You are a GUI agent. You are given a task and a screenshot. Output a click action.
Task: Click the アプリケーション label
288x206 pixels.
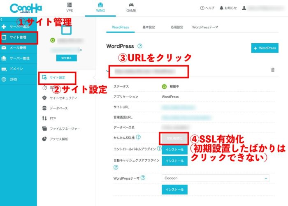click(x=125, y=97)
